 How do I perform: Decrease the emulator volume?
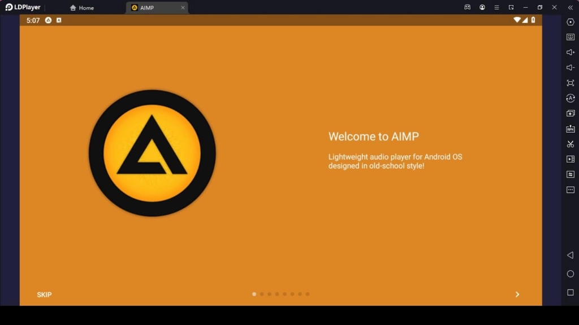pos(571,67)
